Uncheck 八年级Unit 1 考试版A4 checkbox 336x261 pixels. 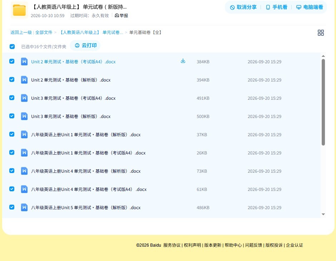(x=12, y=152)
